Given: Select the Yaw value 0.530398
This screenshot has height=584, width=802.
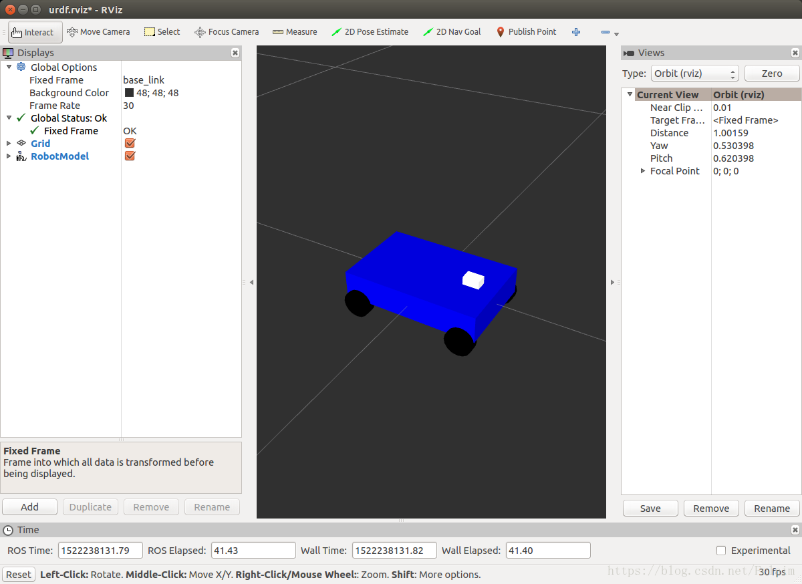Looking at the screenshot, I should point(733,146).
